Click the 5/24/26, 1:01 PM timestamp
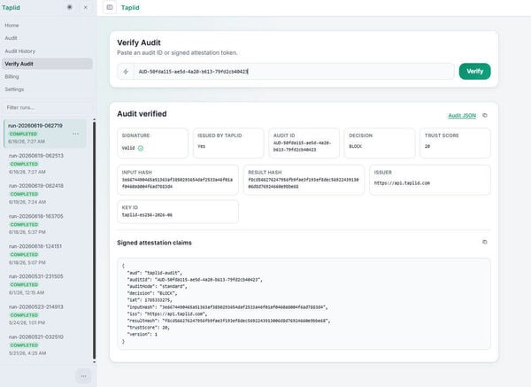The height and width of the screenshot is (387, 531). pyautogui.click(x=27, y=322)
